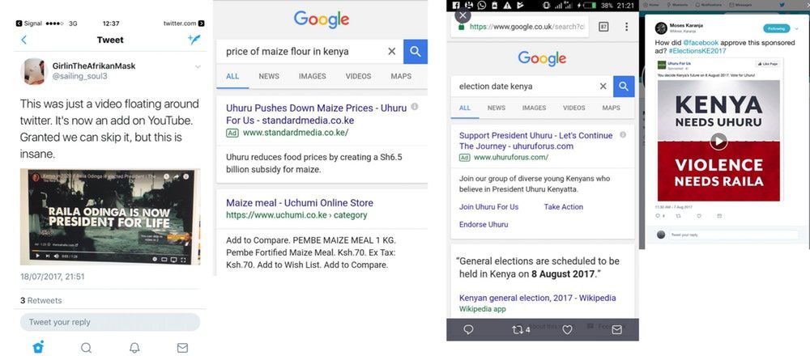Open Chrome three-dot overflow menu
The image size is (810, 356).
coord(627,27)
